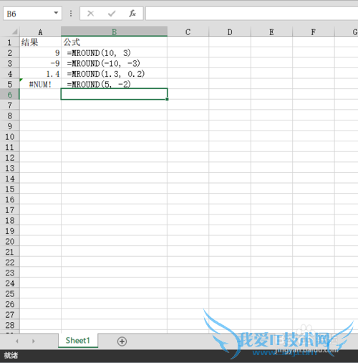358x363 pixels.
Task: Select row 1 header
Action: (9, 42)
